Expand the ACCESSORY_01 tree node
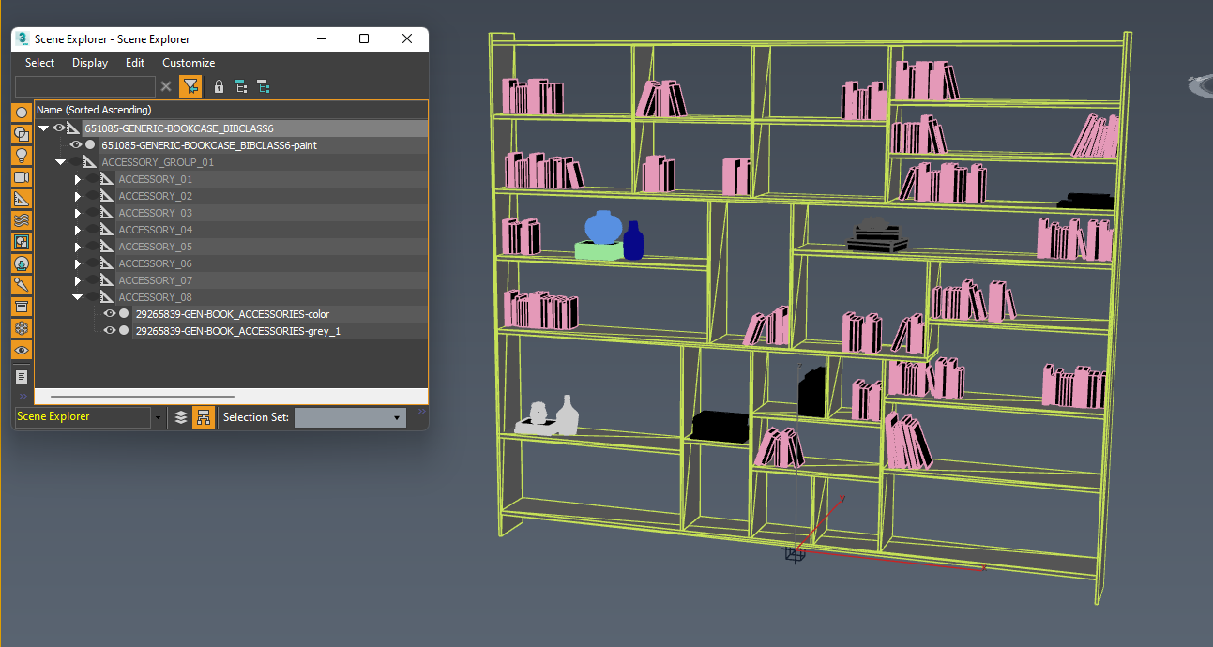Screen dimensions: 1213x647 coord(78,179)
